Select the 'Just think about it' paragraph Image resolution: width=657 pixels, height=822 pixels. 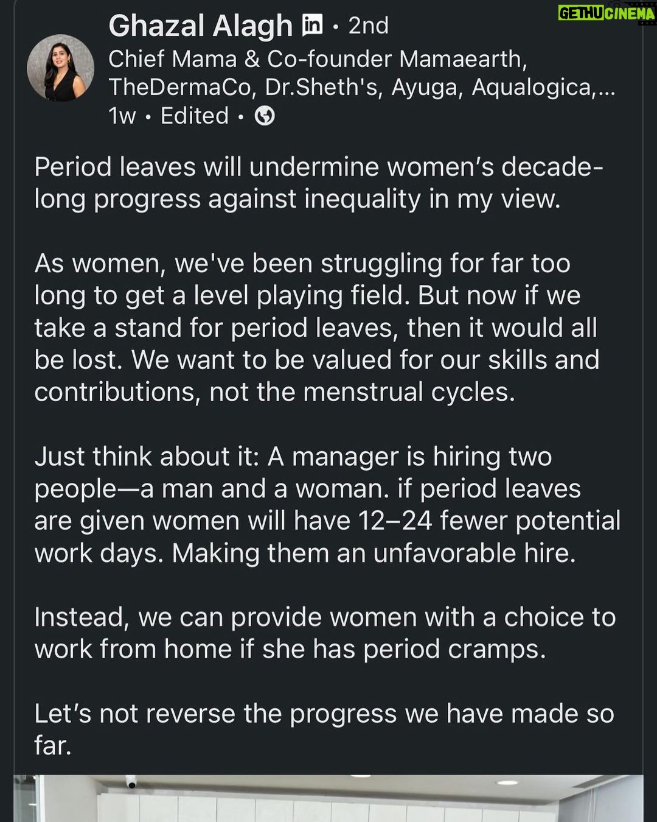coord(327,505)
